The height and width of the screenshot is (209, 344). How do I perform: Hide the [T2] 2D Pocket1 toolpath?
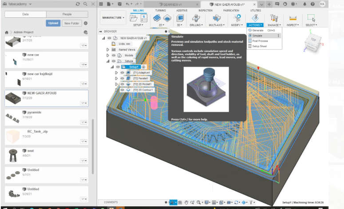point(123,84)
